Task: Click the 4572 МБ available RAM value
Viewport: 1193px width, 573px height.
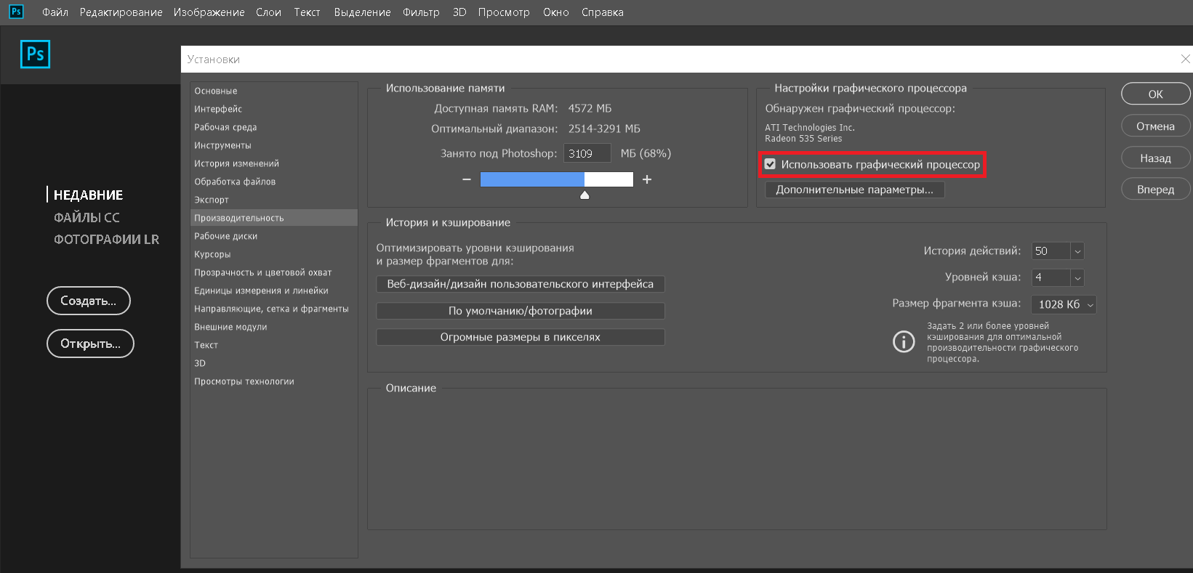Action: click(x=590, y=108)
